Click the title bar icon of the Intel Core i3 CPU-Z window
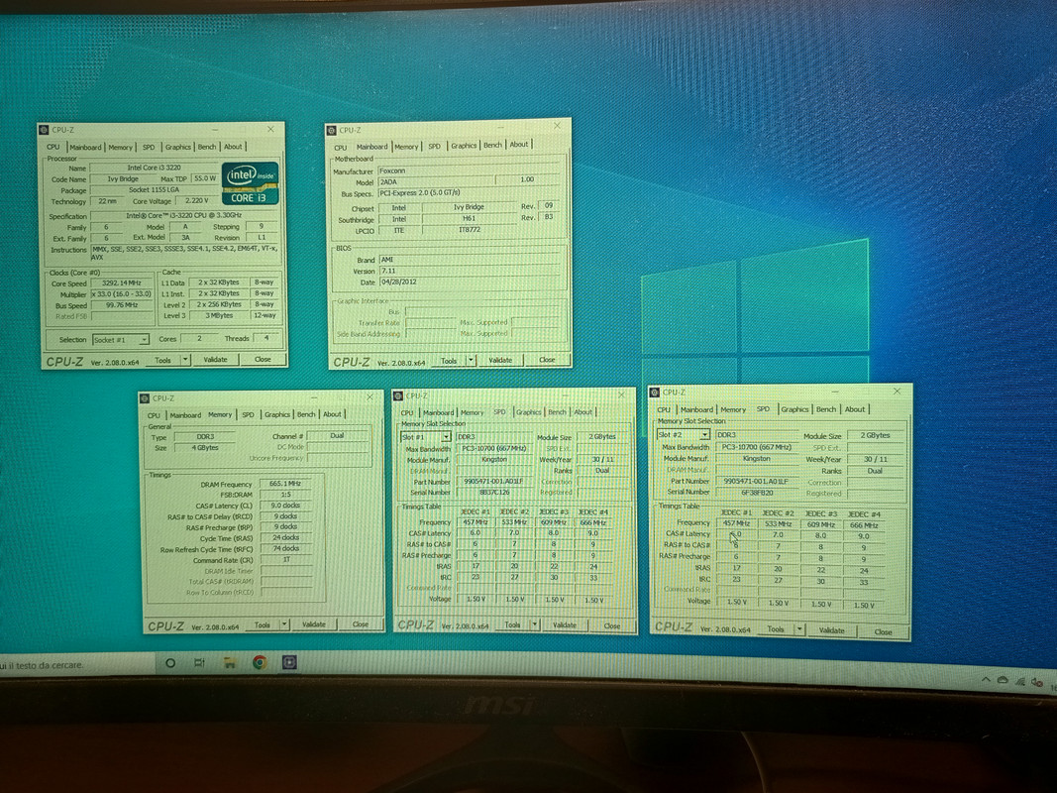Image resolution: width=1057 pixels, height=793 pixels. (45, 130)
